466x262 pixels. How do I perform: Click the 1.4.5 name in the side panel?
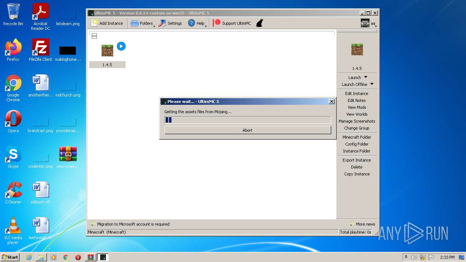pyautogui.click(x=357, y=68)
